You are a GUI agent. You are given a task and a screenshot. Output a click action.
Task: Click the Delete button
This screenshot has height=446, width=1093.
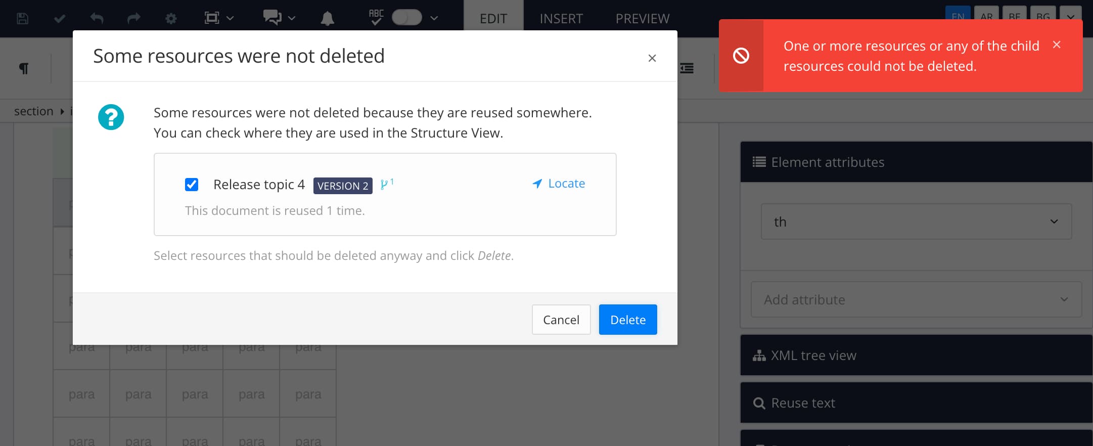pos(627,320)
